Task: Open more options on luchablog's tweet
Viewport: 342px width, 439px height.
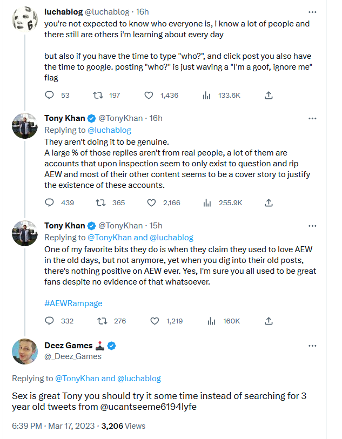Action: coord(312,11)
